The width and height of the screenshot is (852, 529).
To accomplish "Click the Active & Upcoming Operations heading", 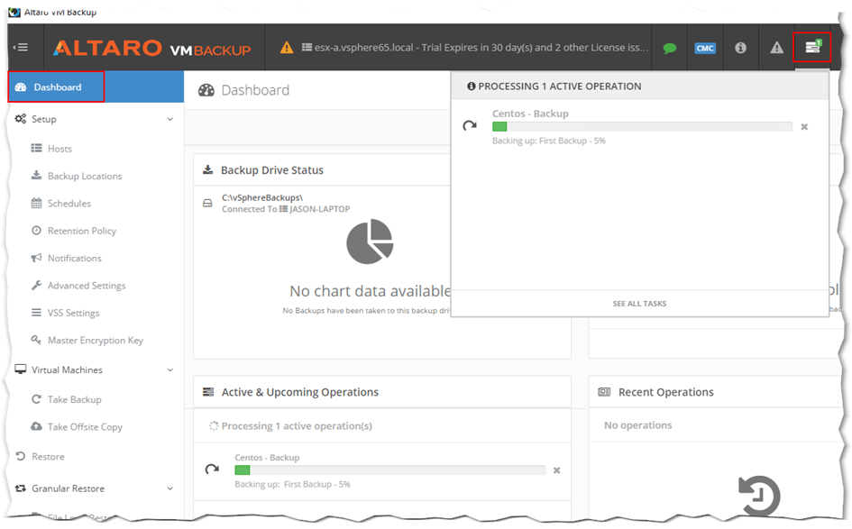I will 300,392.
